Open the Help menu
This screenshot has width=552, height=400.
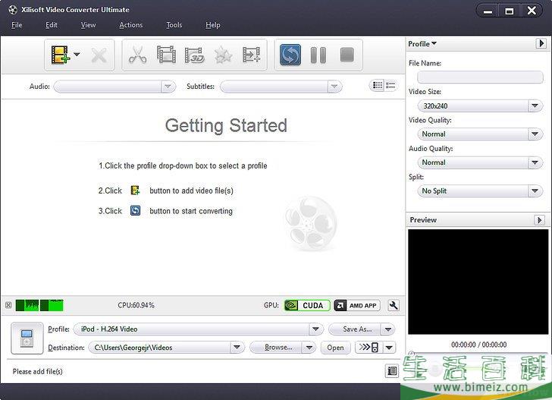point(212,25)
